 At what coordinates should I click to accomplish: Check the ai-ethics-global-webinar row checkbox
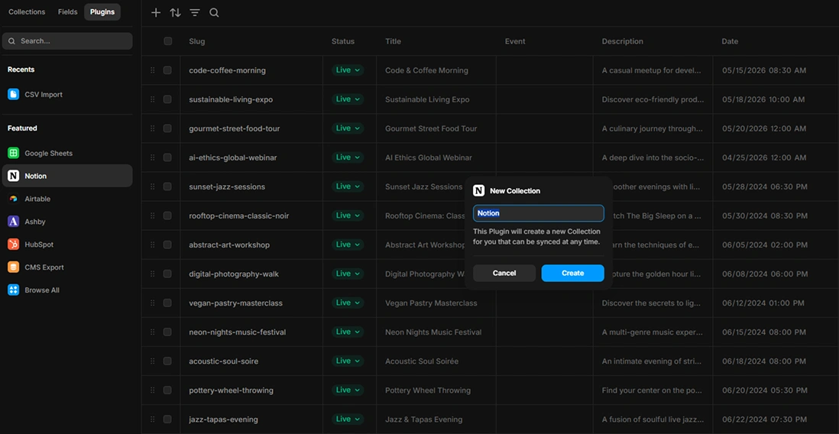(x=167, y=157)
